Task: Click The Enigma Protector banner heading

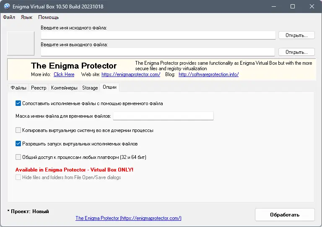Action: pos(74,66)
